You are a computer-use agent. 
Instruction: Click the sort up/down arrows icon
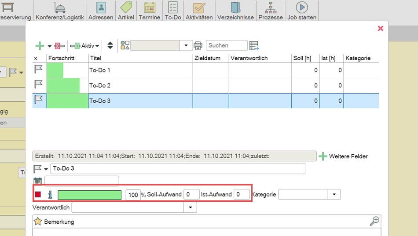point(110,46)
